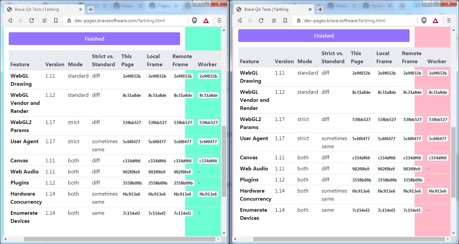Click Web Audio Local Frame hash in left window
This screenshot has height=244, width=459.
[157, 172]
